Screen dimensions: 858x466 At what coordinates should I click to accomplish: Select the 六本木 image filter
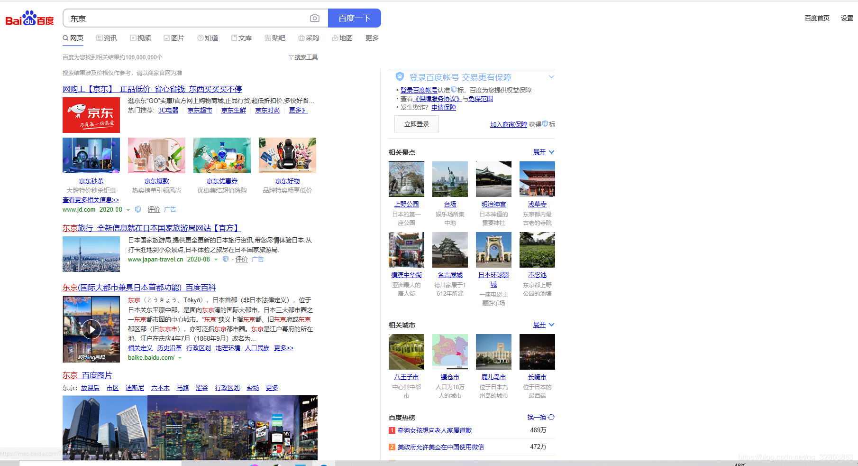tap(160, 388)
